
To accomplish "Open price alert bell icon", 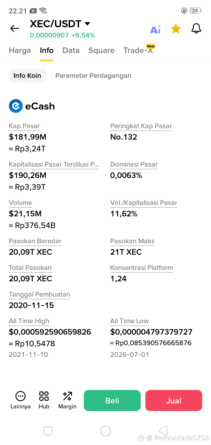I will [x=196, y=28].
